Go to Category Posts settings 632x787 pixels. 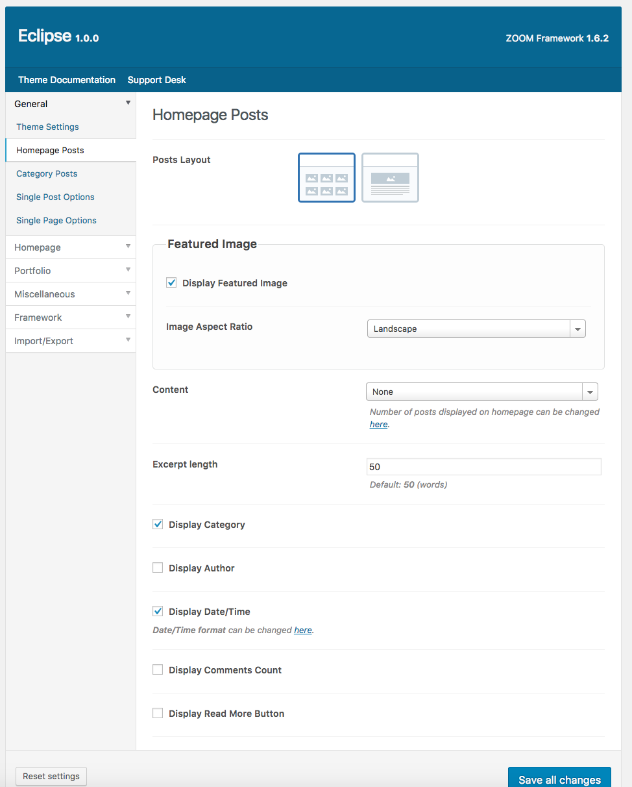tap(47, 173)
